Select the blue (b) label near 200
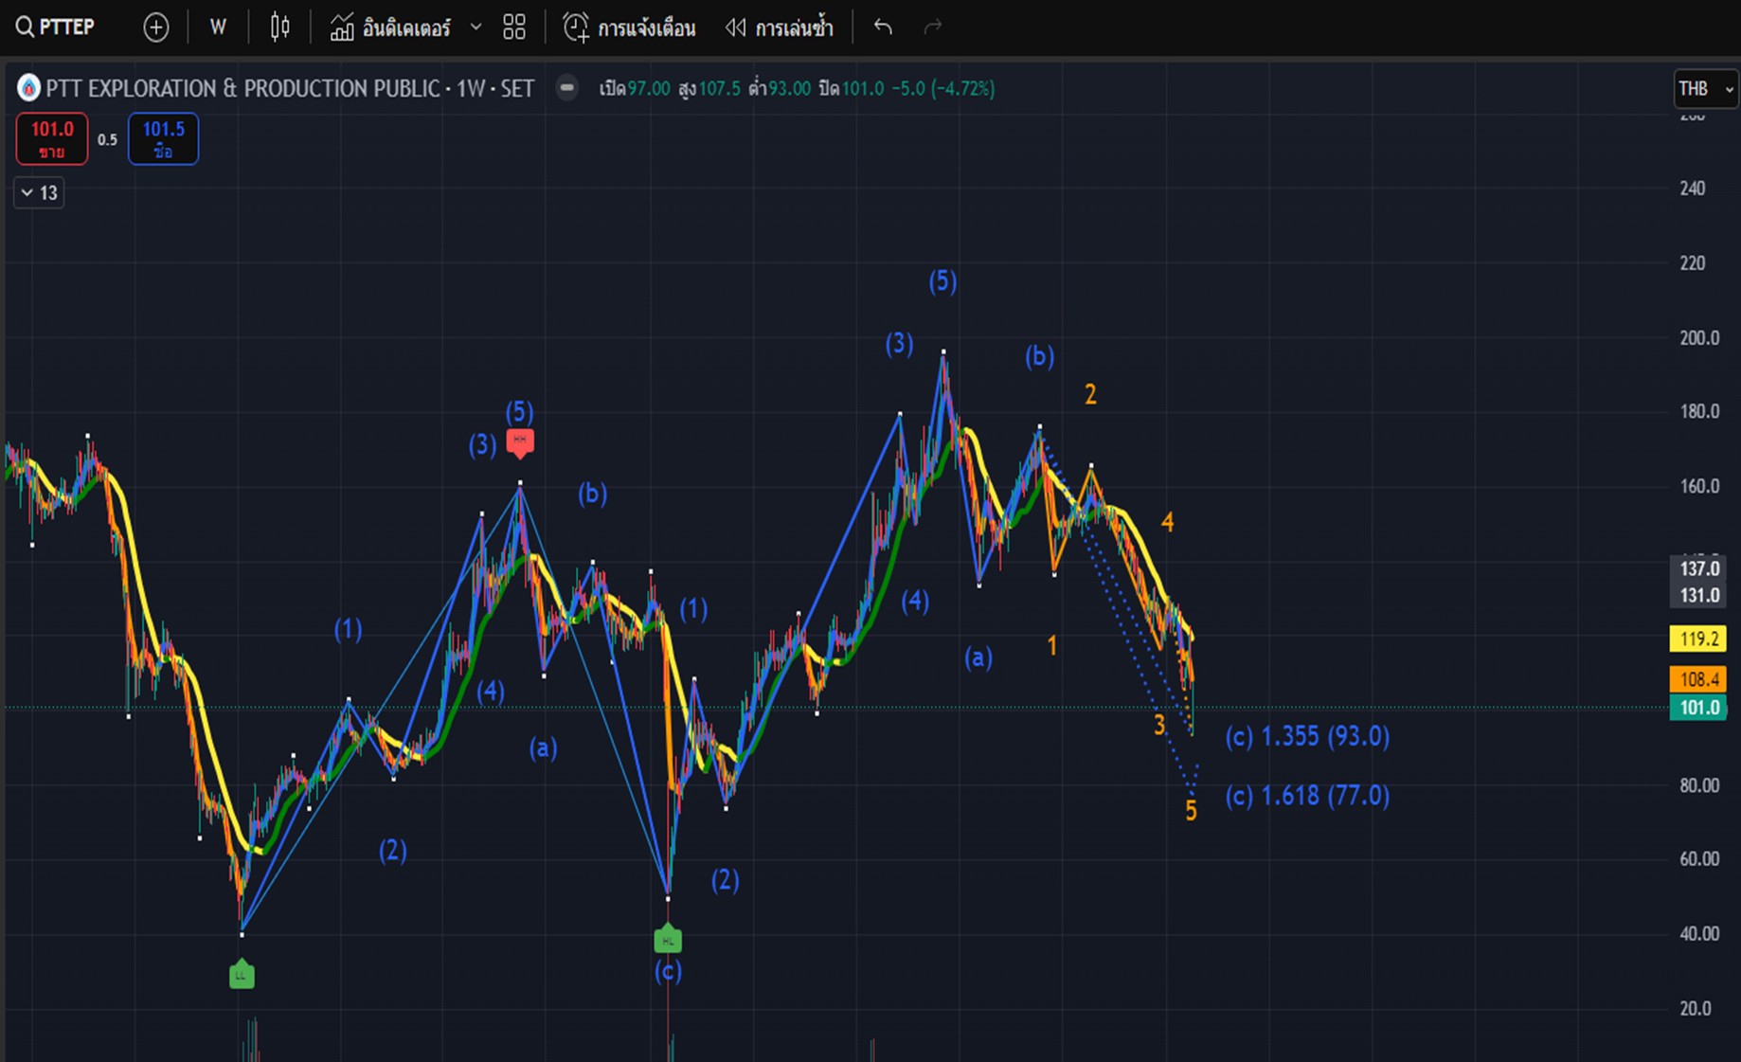The image size is (1741, 1062). coord(1039,356)
